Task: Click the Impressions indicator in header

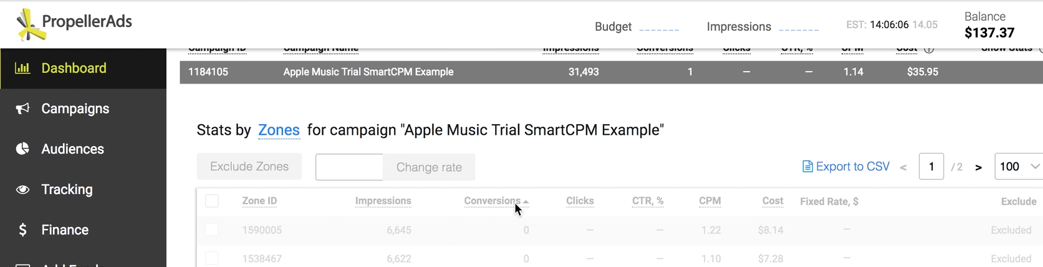Action: pos(762,27)
